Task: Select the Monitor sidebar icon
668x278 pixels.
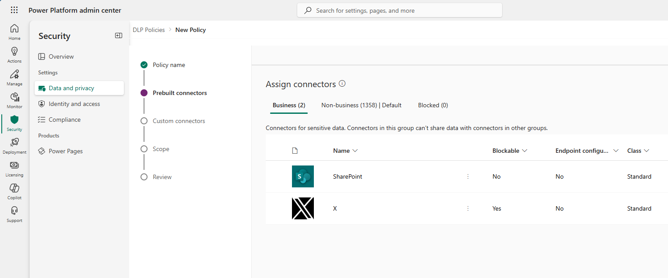Action: click(x=14, y=100)
